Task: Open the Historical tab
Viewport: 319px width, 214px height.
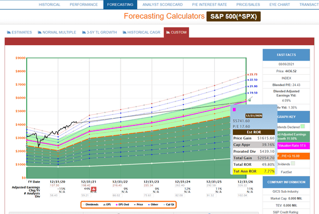Action: point(49,4)
